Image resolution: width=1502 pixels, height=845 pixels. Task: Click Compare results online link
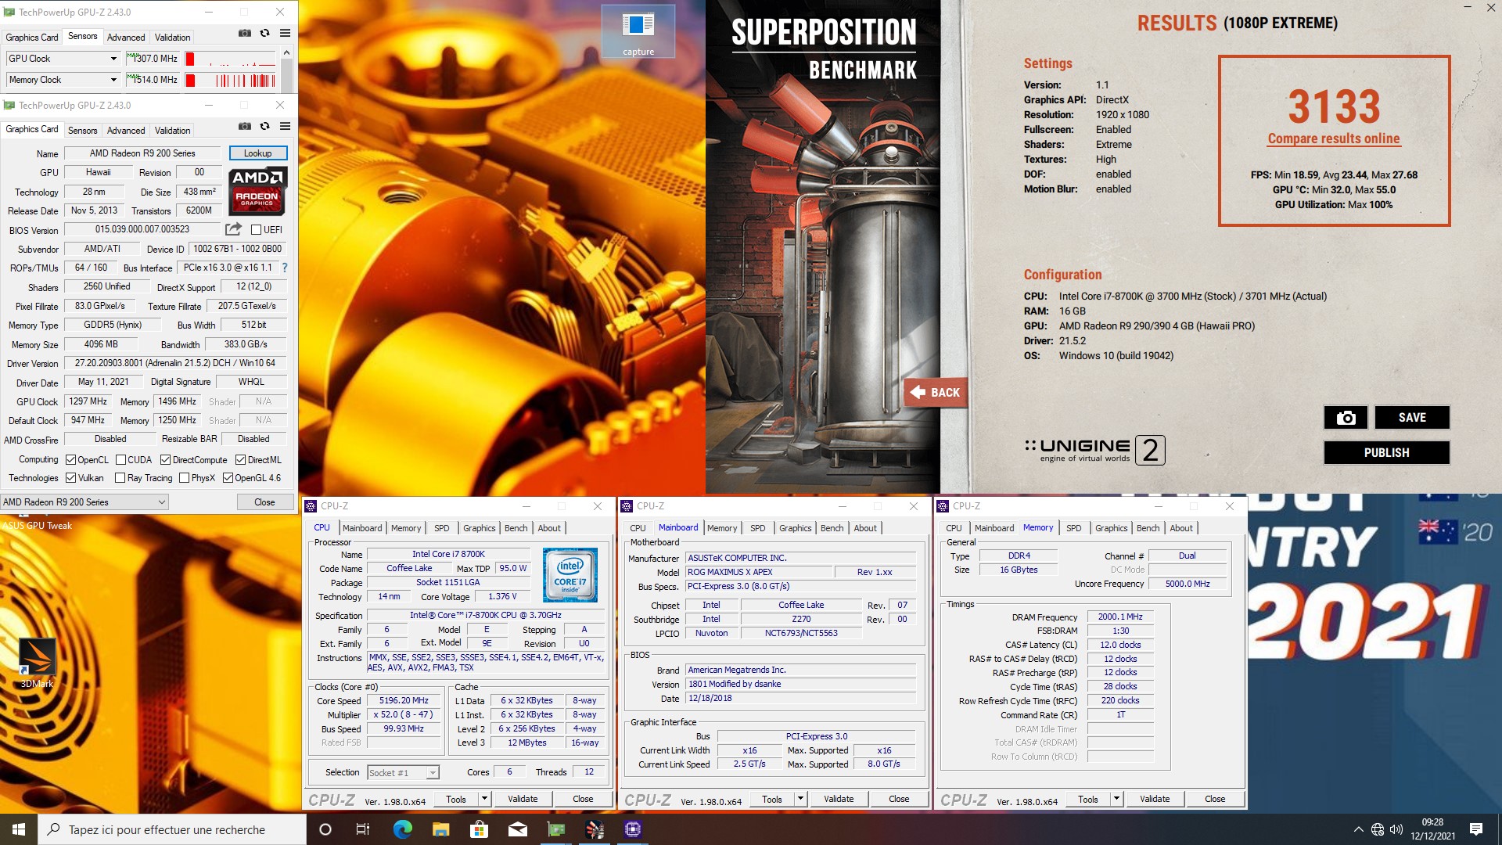coord(1334,138)
